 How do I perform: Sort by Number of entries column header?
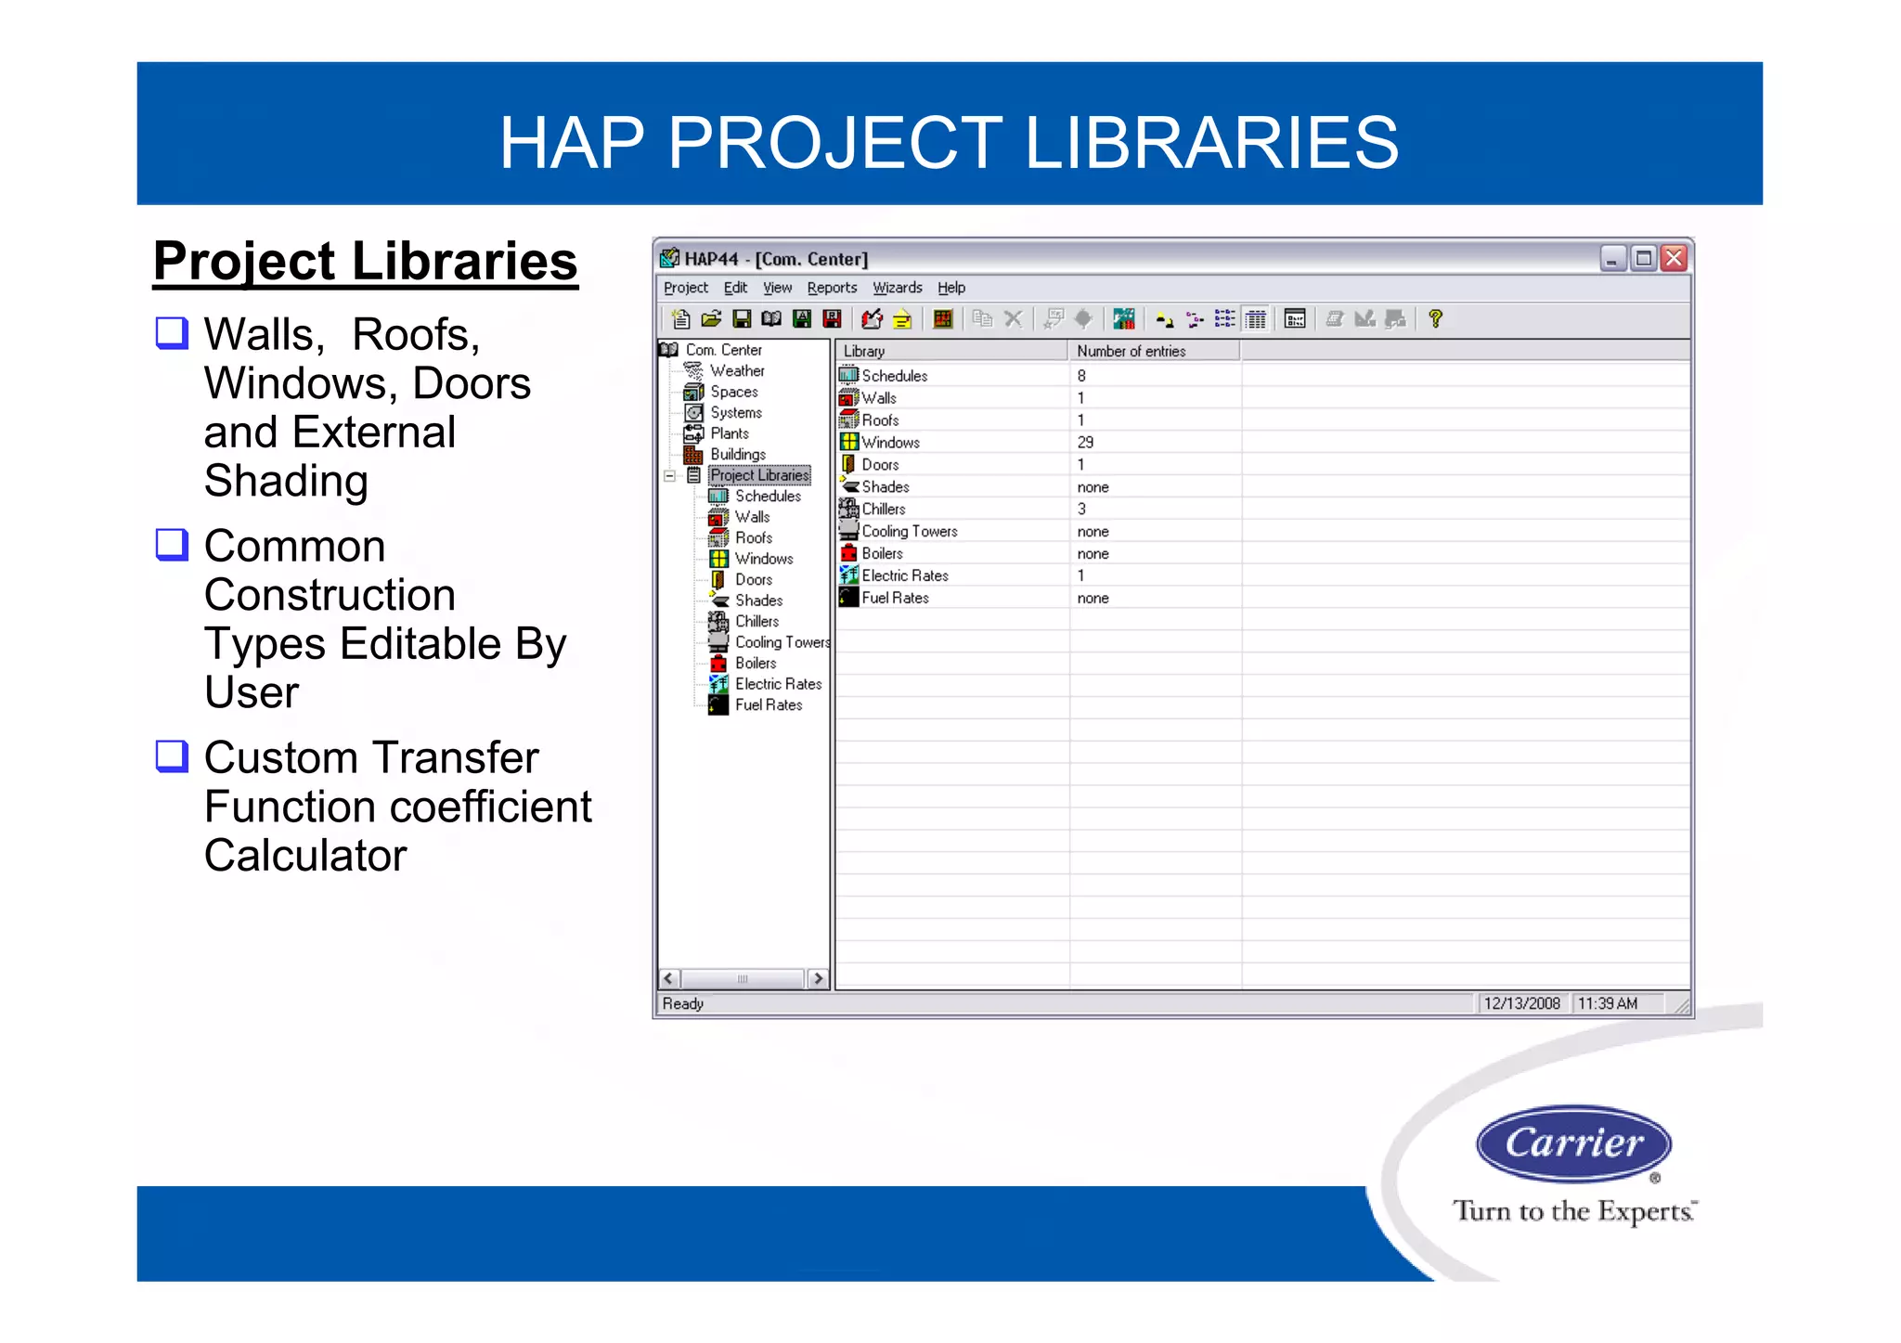(x=1154, y=351)
